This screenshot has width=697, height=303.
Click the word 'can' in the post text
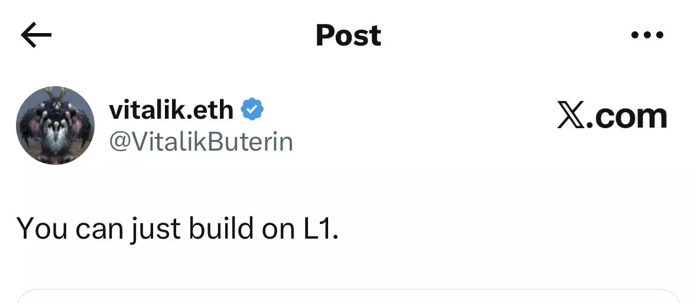(98, 228)
